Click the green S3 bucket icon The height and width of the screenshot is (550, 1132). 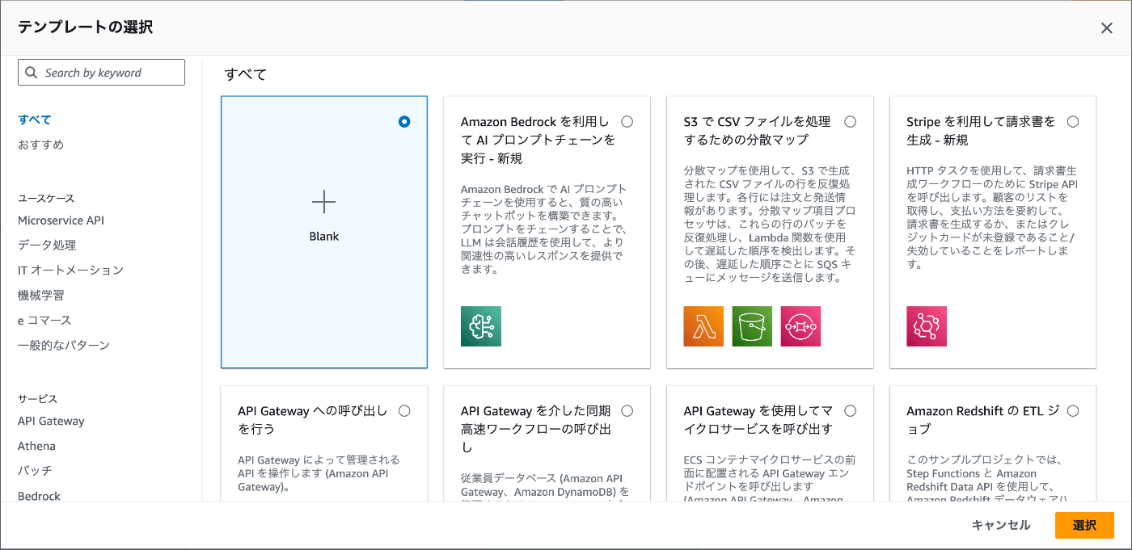pos(752,326)
